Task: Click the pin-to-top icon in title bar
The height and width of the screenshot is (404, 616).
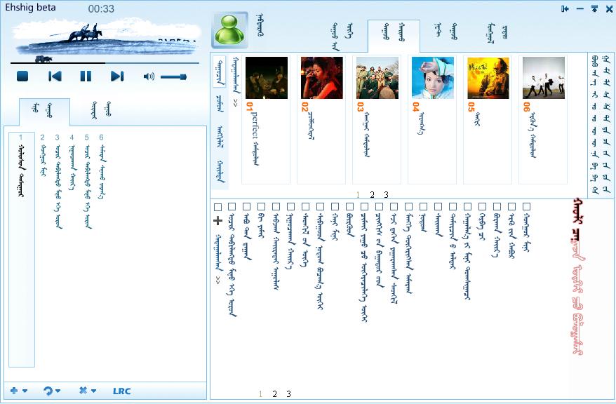Action: 594,8
